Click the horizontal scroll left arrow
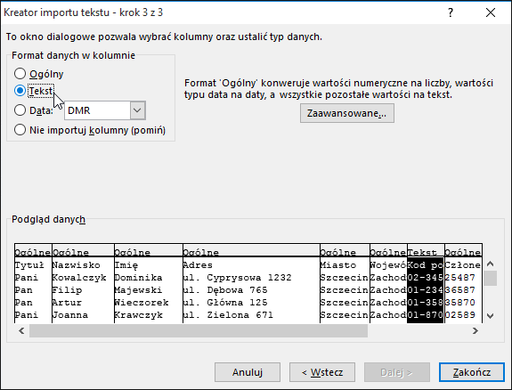Screen dimensions: 512x390 pyautogui.click(x=21, y=330)
